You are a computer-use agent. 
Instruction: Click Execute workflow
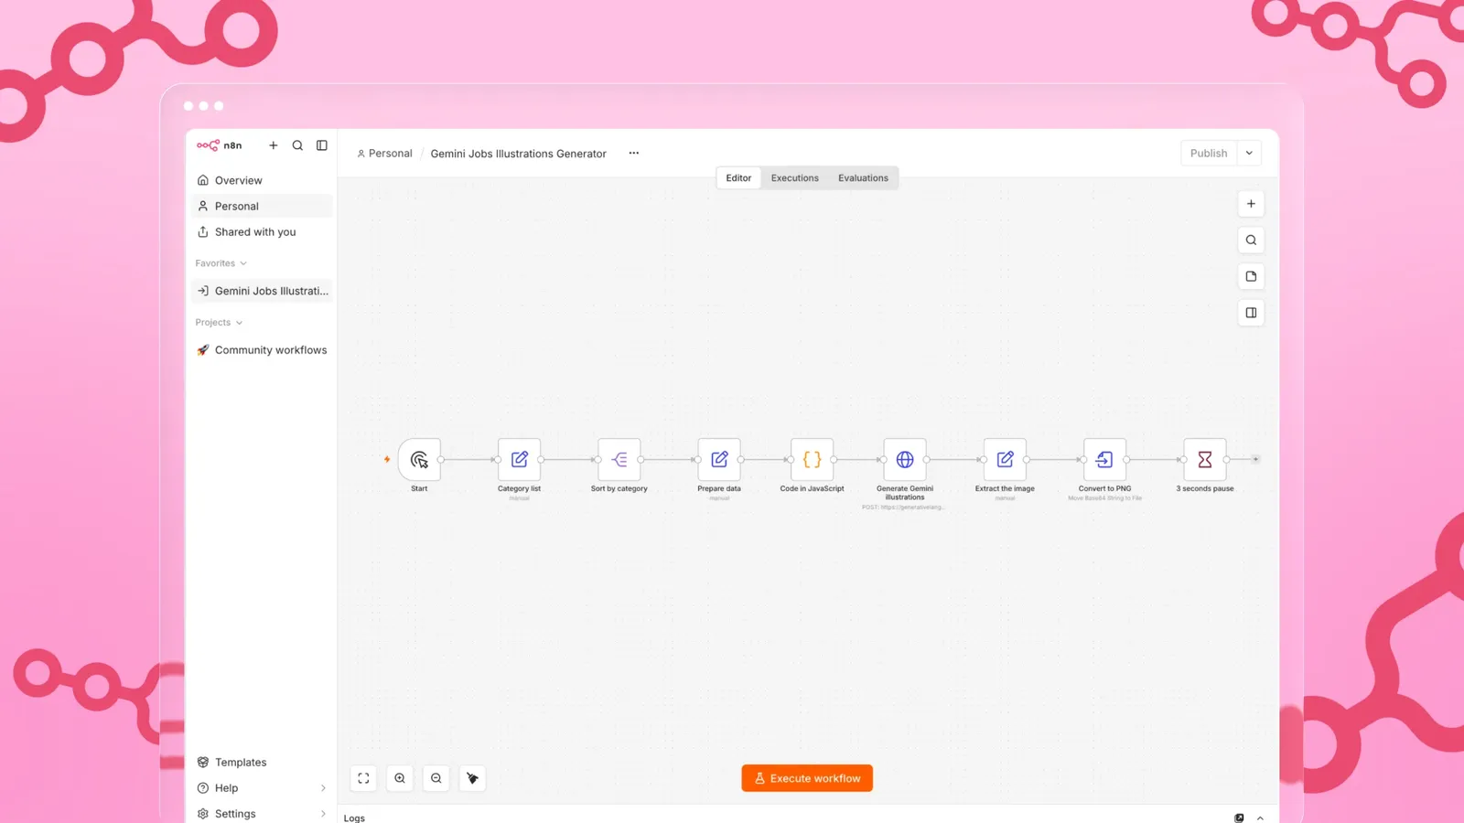click(x=807, y=778)
